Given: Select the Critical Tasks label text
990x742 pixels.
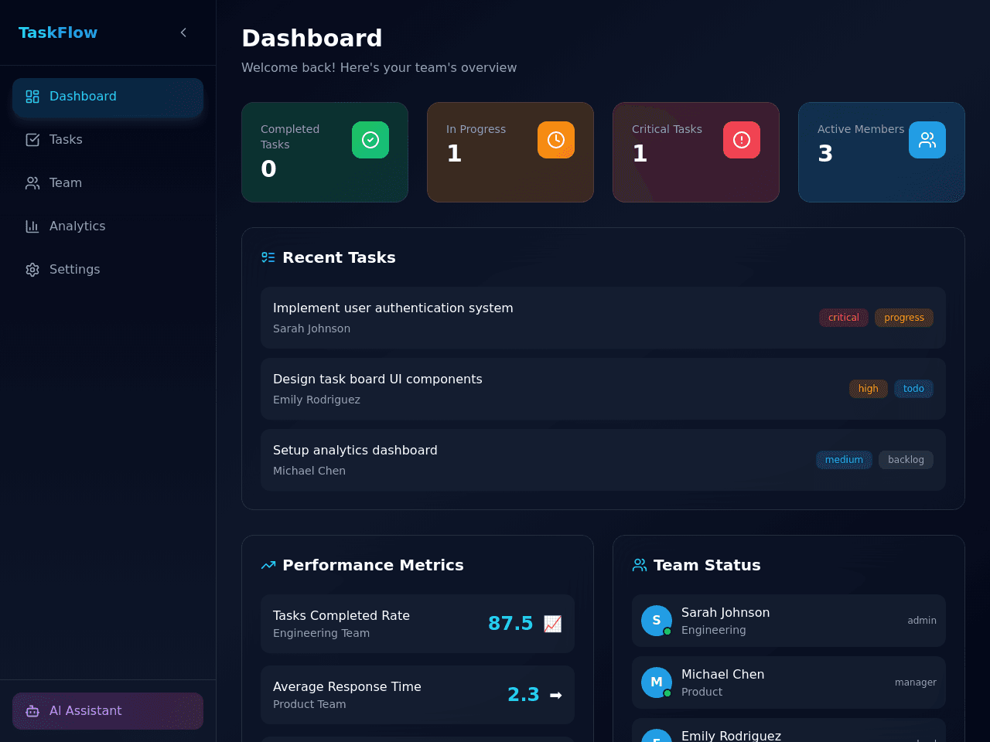Looking at the screenshot, I should (667, 129).
